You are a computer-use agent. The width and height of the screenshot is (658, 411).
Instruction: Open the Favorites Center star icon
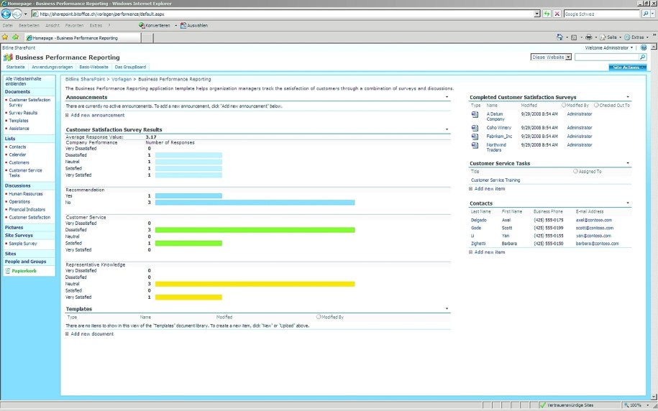[x=5, y=37]
